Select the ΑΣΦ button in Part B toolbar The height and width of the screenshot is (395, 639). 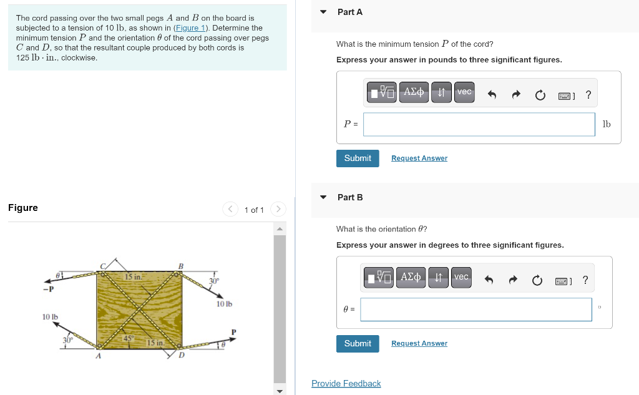tap(411, 277)
